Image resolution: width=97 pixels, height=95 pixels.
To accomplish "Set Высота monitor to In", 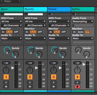I will click(27, 32).
